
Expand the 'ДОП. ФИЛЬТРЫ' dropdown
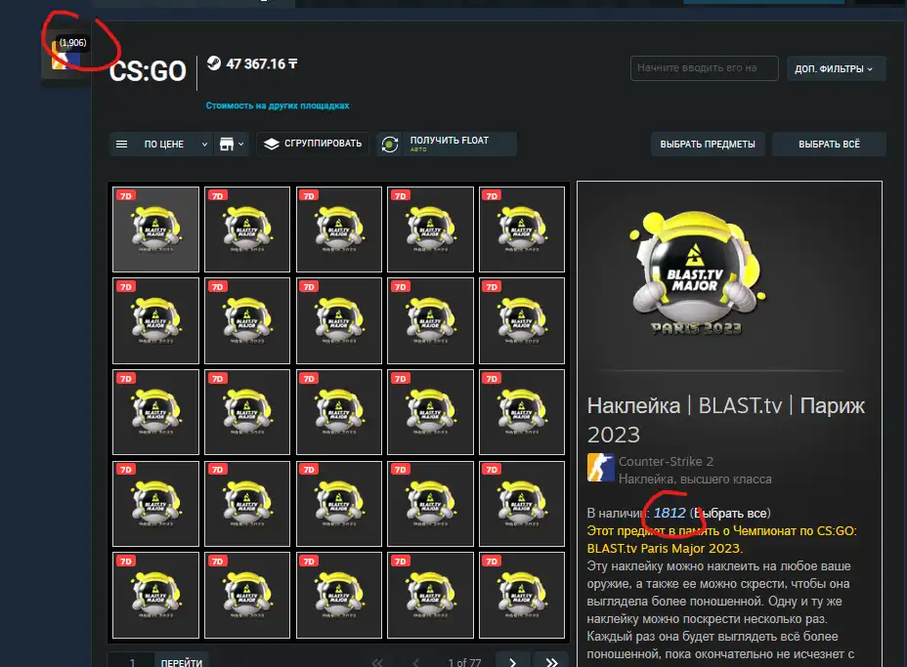pos(836,68)
